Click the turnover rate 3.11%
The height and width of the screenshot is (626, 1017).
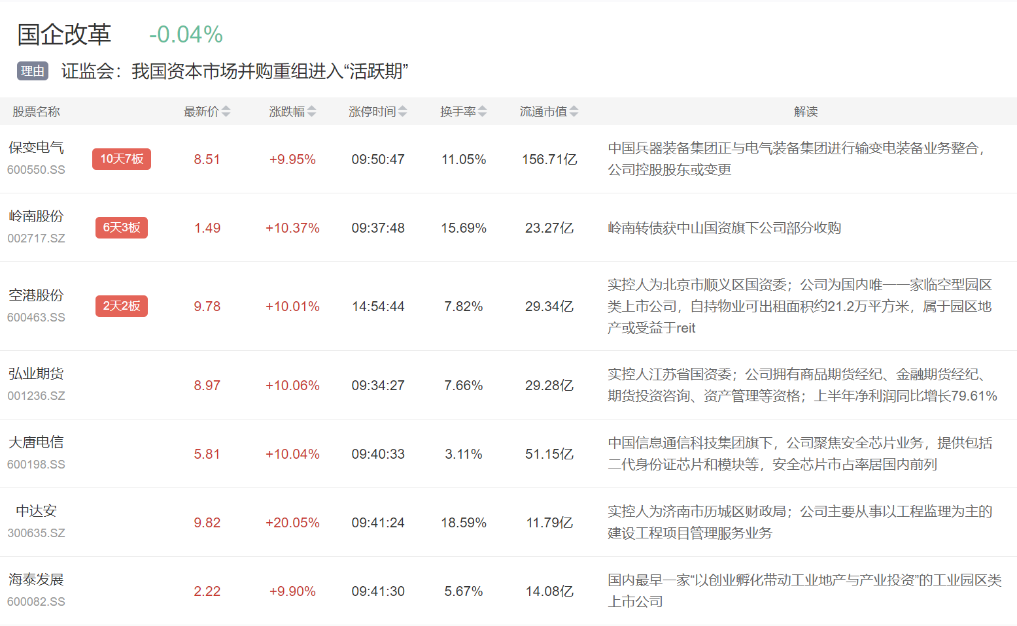click(464, 454)
